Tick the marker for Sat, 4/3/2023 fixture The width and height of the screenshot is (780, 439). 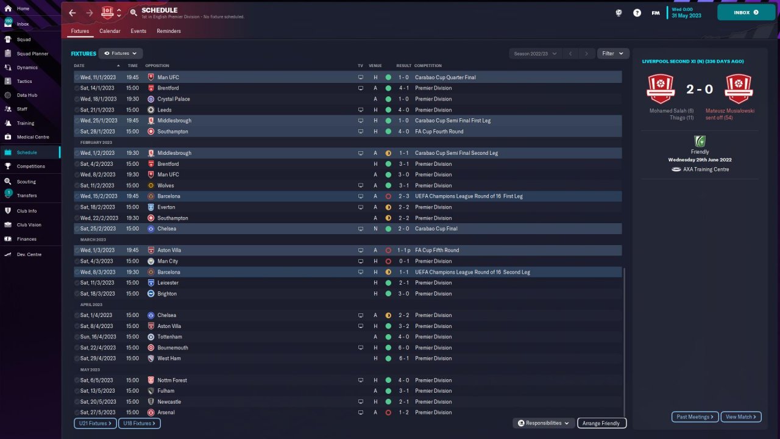click(77, 261)
